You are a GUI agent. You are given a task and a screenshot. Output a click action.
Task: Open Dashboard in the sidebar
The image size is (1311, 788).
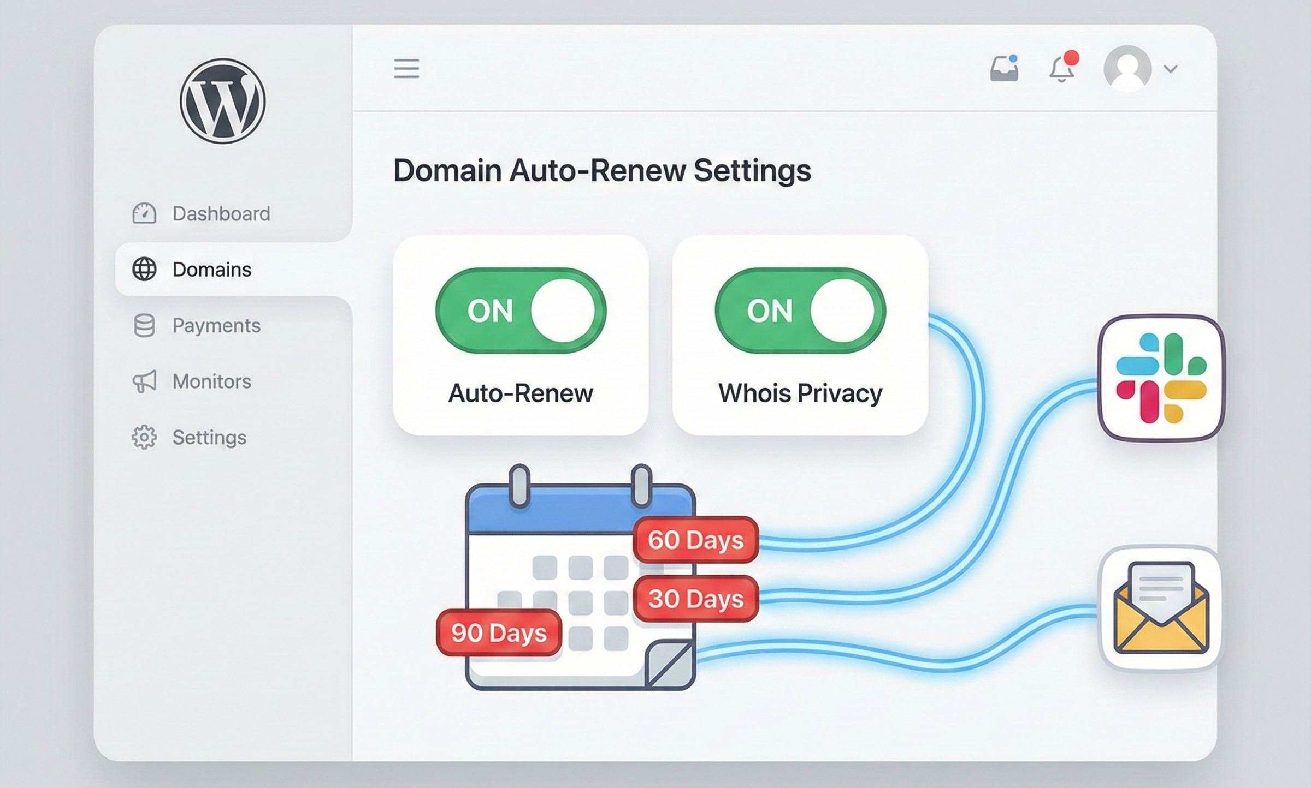pos(221,213)
